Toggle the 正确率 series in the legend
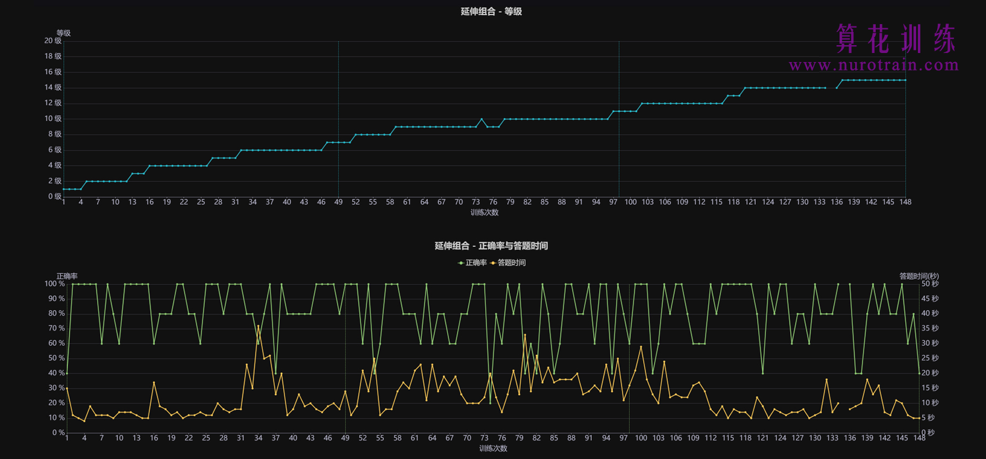The image size is (986, 459). click(473, 263)
